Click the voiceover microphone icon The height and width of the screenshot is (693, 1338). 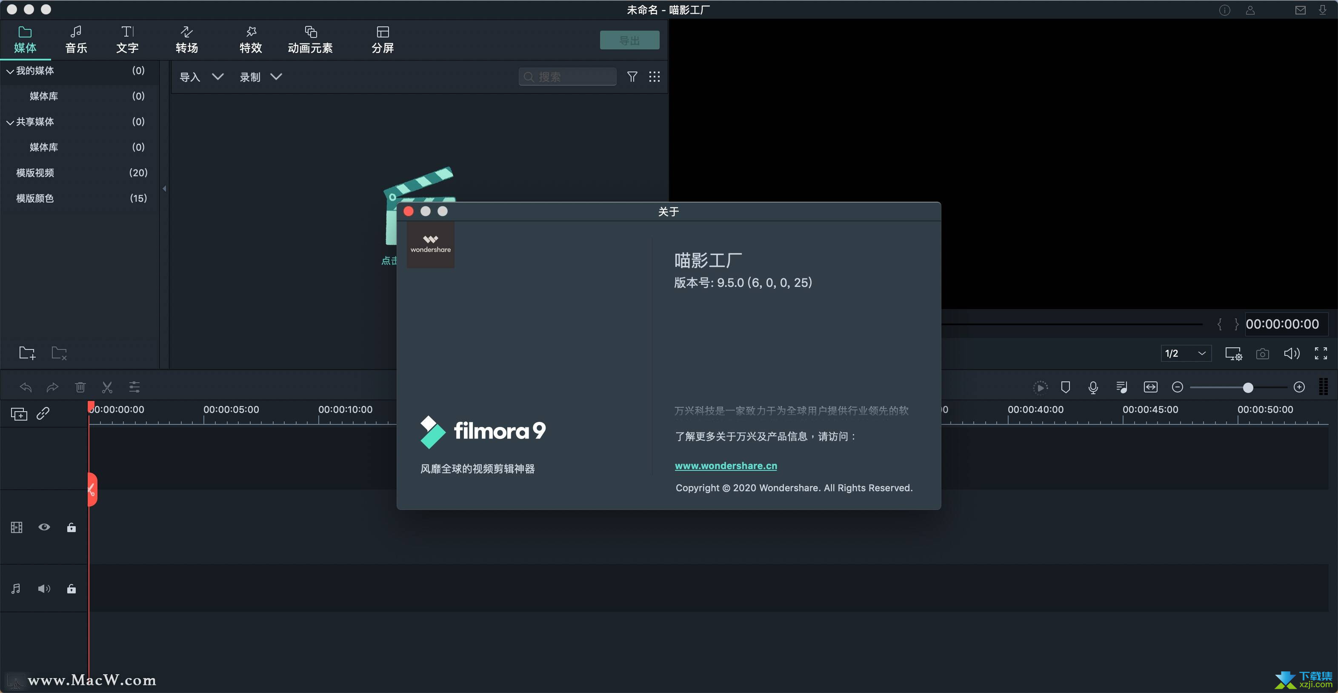click(x=1093, y=387)
